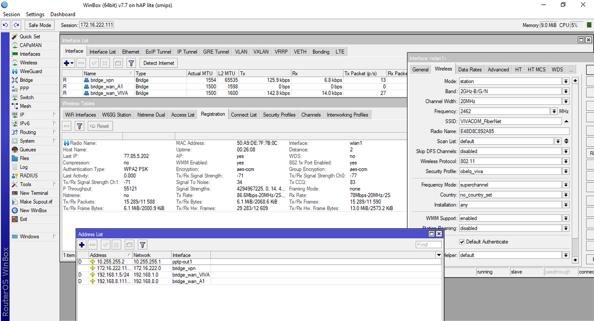Click filter funnel icon in Interface List
The image size is (594, 321).
(131, 63)
